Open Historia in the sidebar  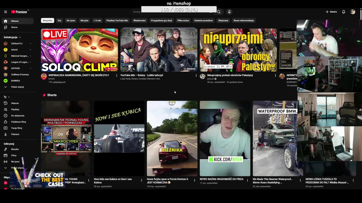pos(18,103)
